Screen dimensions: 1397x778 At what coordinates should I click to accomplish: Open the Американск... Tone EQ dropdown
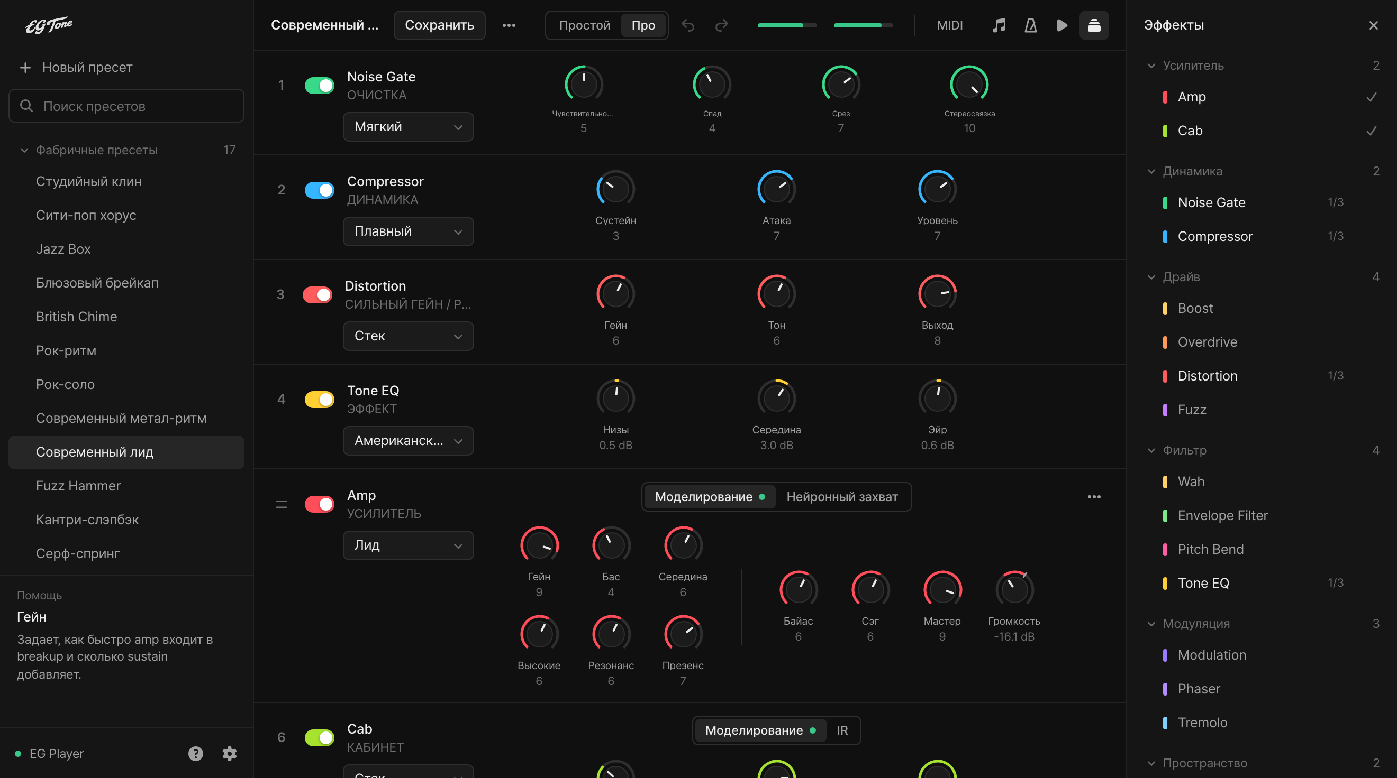pos(408,440)
